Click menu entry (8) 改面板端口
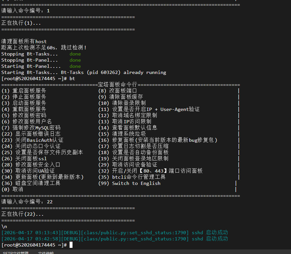The height and width of the screenshot is (254, 291). (x=118, y=91)
